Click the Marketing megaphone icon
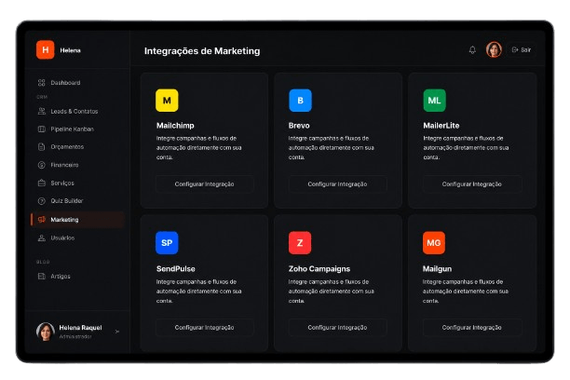570x380 pixels. [x=41, y=220]
